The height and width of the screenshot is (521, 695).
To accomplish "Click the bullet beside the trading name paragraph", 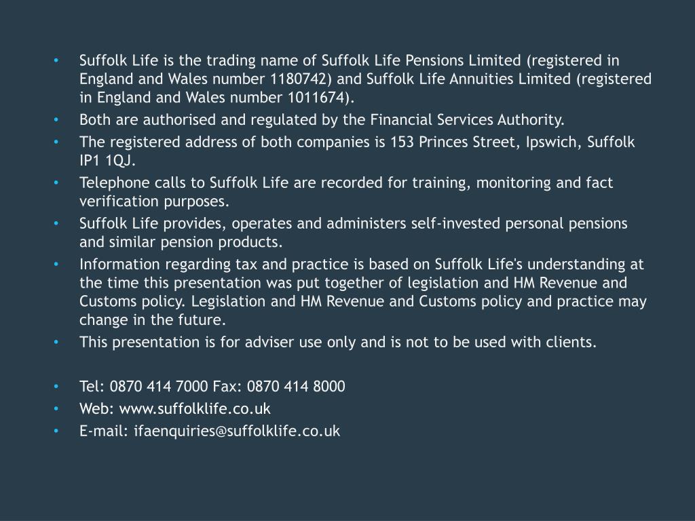I will click(x=56, y=60).
